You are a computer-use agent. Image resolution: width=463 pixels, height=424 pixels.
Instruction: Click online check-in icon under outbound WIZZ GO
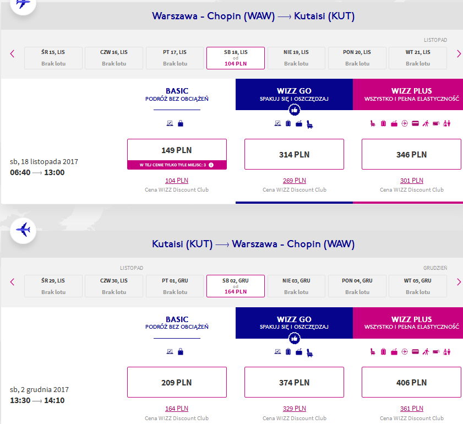(277, 123)
